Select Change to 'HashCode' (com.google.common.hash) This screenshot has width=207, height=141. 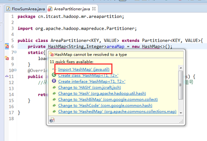tap(105, 105)
